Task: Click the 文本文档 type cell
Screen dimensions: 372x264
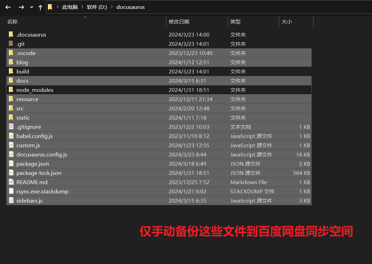Action: click(241, 127)
